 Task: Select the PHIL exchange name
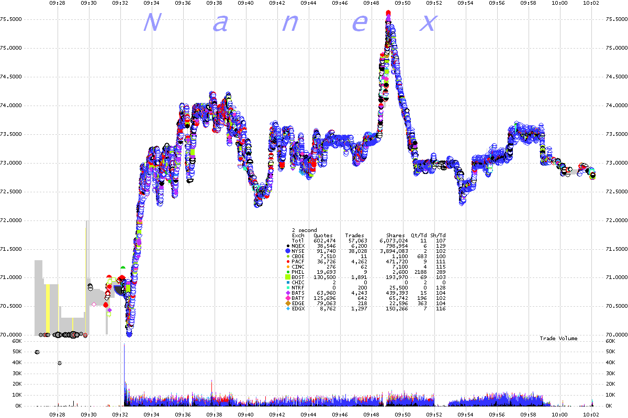(298, 272)
